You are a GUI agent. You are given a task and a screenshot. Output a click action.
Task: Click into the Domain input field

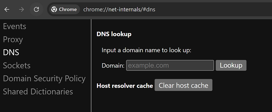[x=170, y=65]
